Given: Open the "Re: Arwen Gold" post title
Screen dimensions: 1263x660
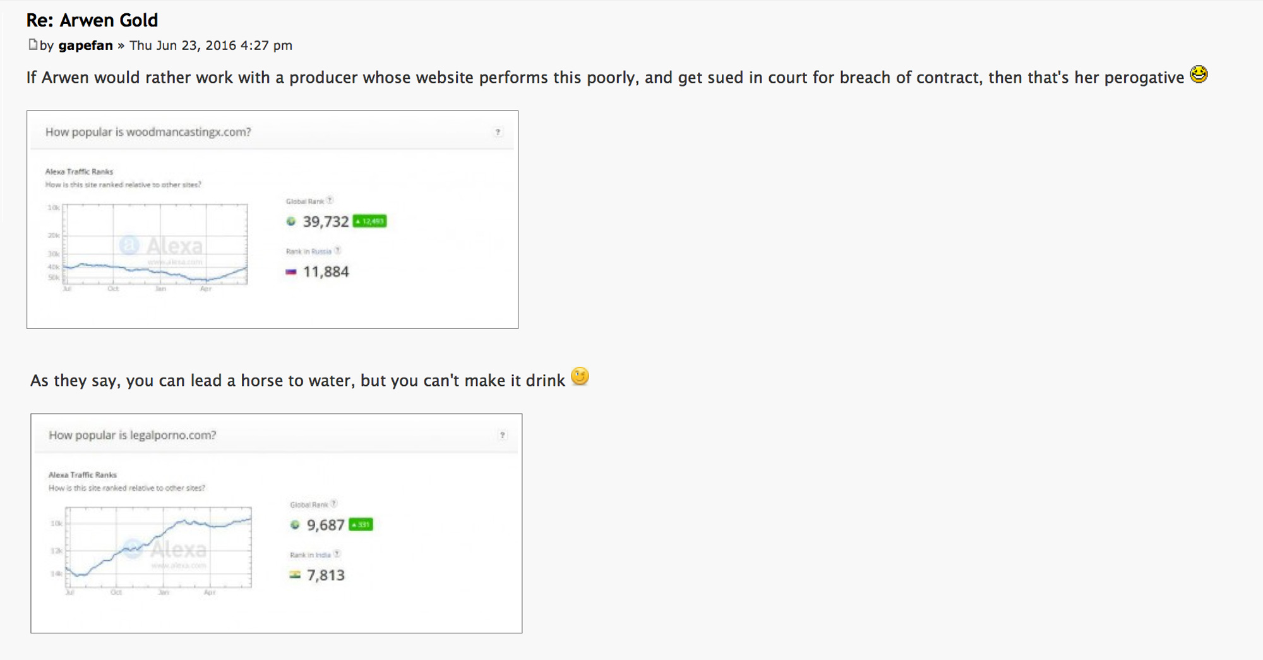Looking at the screenshot, I should (x=92, y=20).
